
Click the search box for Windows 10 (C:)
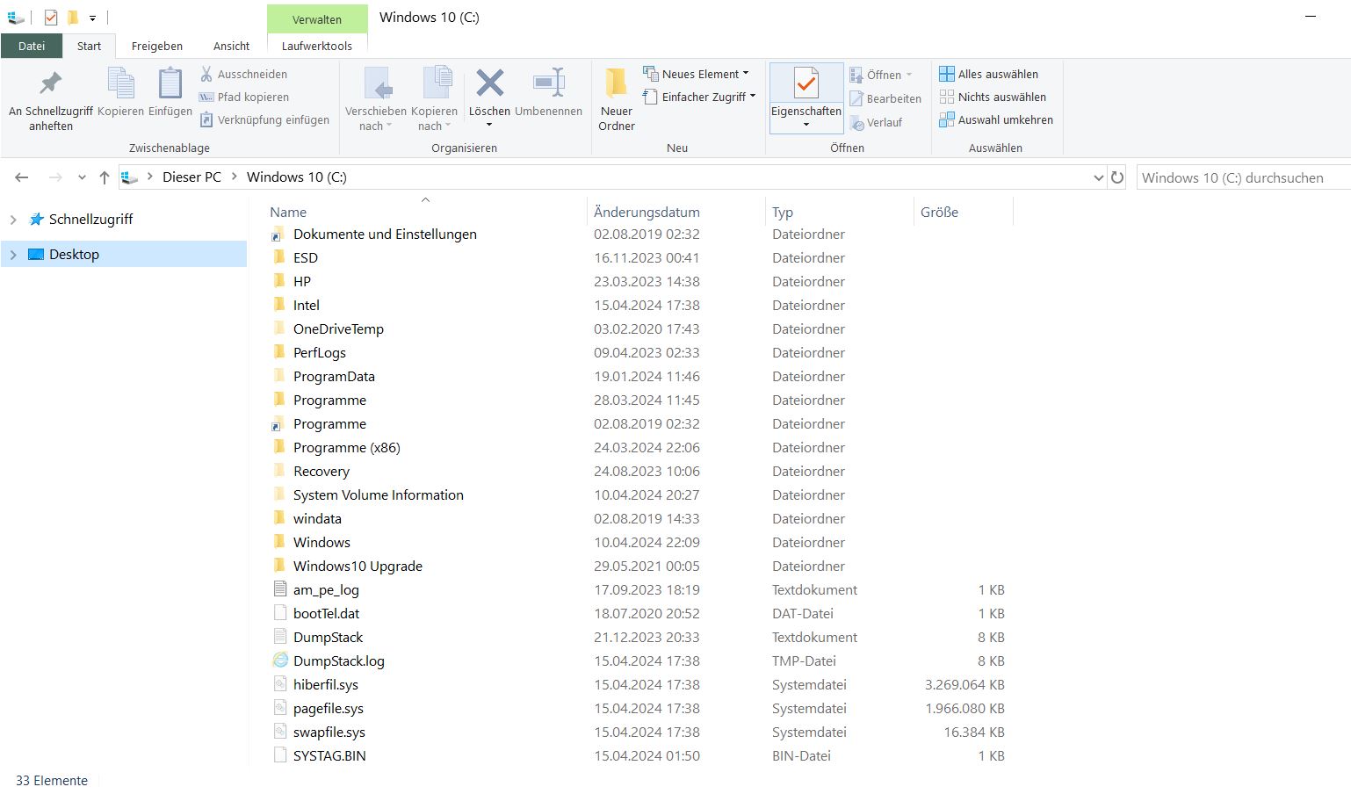[x=1243, y=177]
